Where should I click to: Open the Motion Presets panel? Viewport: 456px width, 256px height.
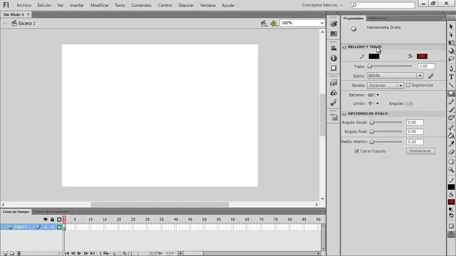333,102
